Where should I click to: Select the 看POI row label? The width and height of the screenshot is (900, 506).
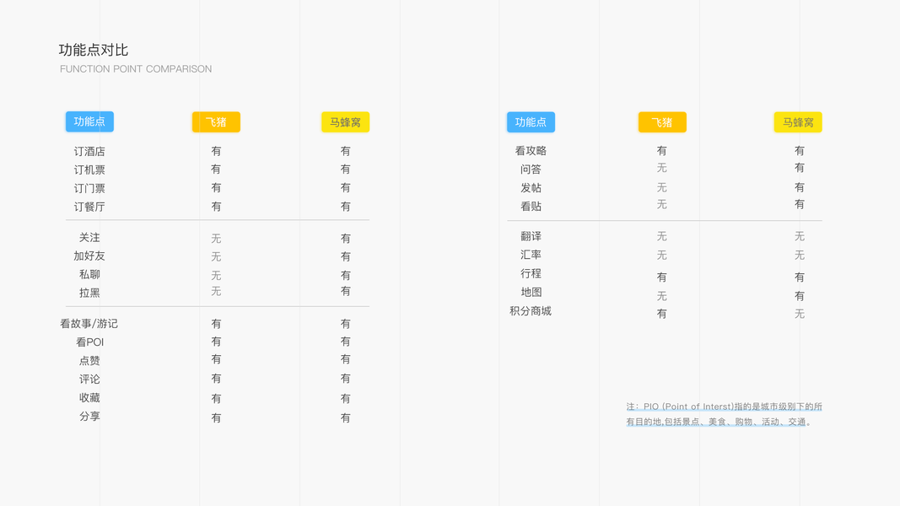89,342
